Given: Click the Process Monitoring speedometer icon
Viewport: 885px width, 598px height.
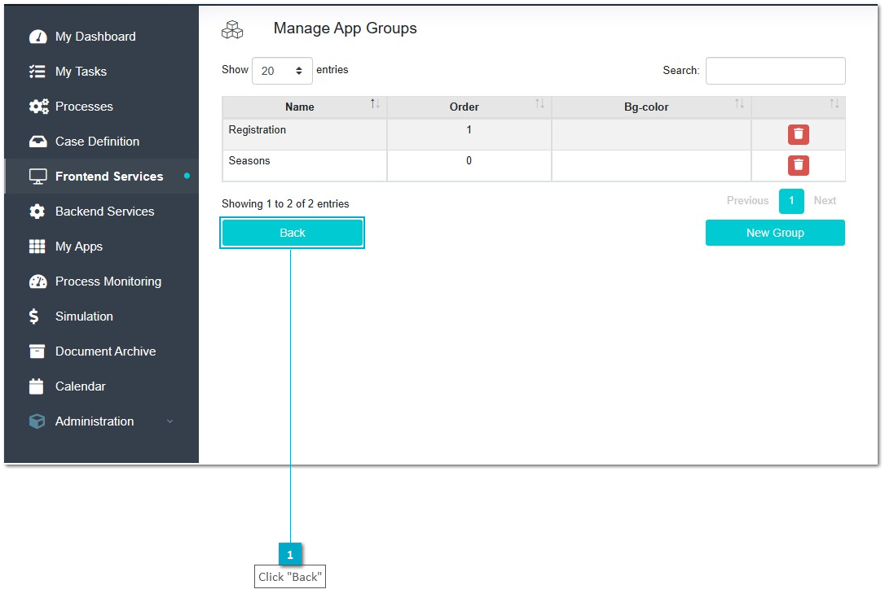Looking at the screenshot, I should [x=37, y=282].
